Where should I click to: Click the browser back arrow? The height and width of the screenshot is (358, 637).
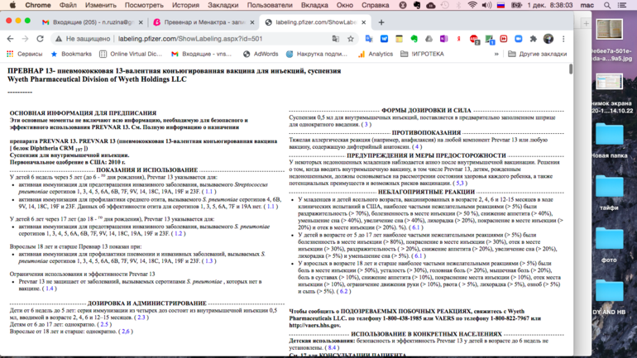(x=10, y=39)
